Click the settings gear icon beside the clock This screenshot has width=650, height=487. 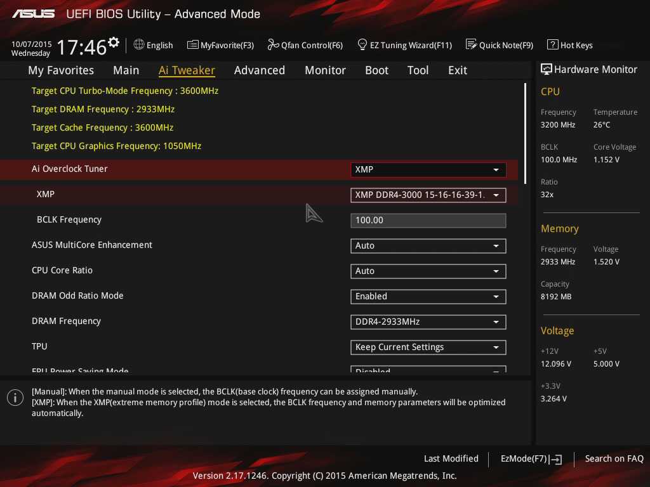tap(114, 42)
